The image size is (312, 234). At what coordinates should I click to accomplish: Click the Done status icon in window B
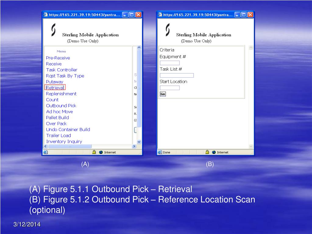tap(160, 152)
